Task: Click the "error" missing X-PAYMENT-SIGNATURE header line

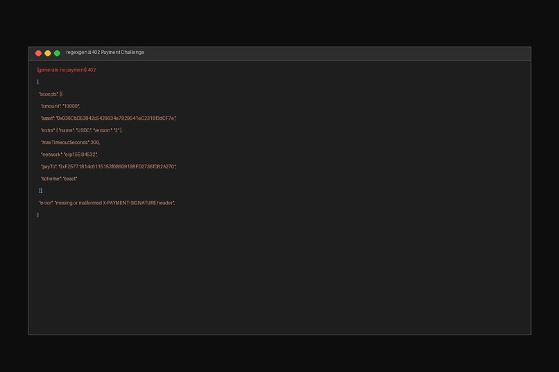Action: [x=107, y=203]
